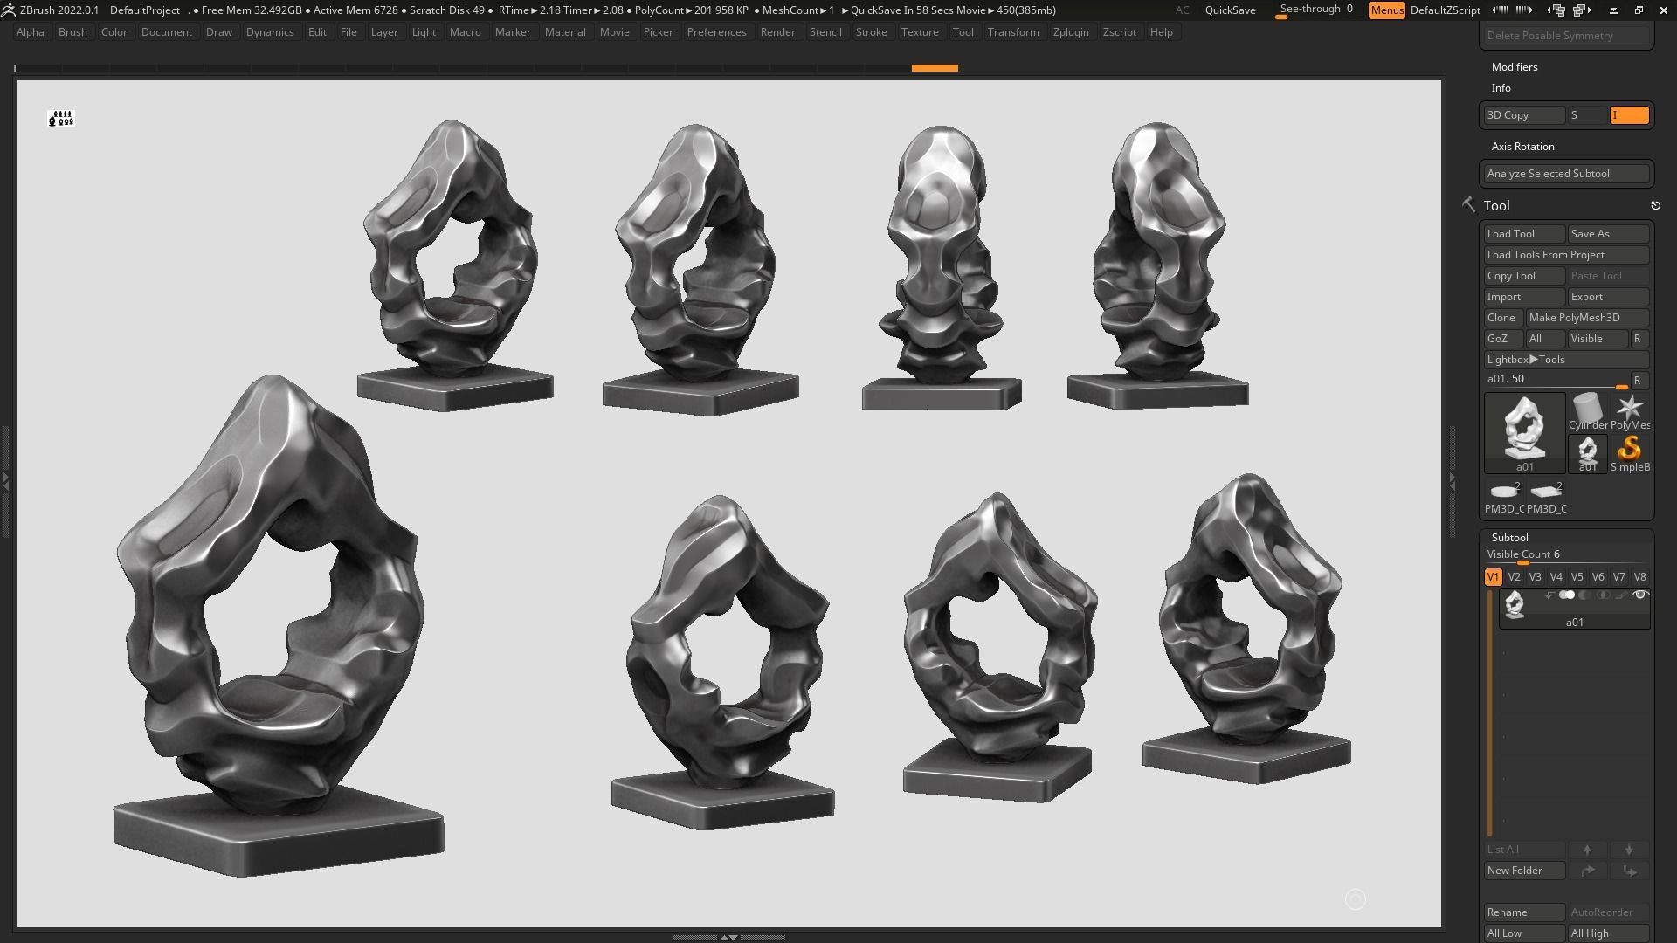Open the Render menu
This screenshot has height=943, width=1677.
777,32
